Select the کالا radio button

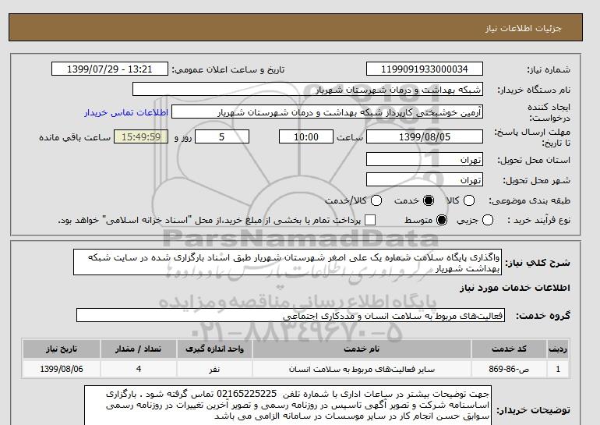click(x=469, y=200)
